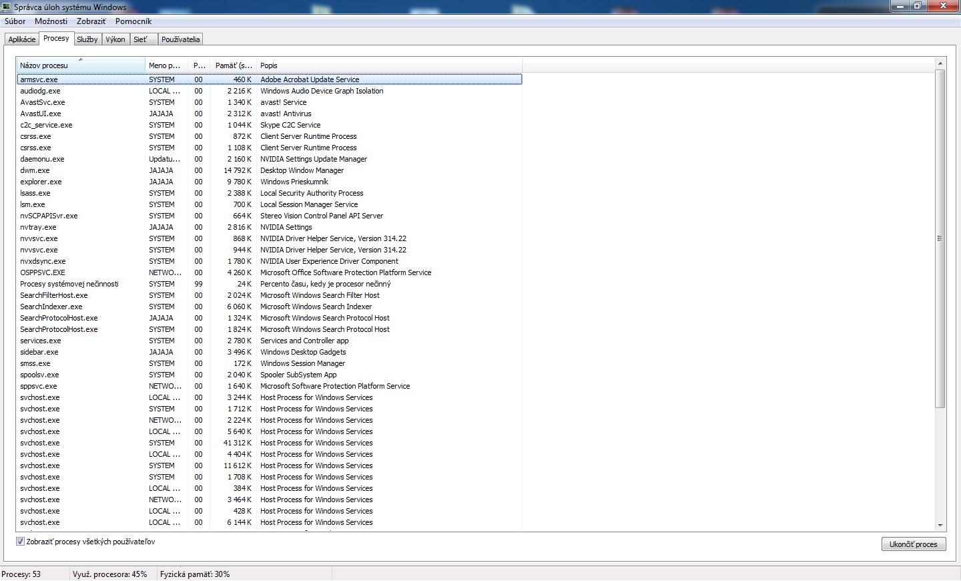Switch to the Výkon tab
Screen dimensions: 961x581
(x=115, y=39)
